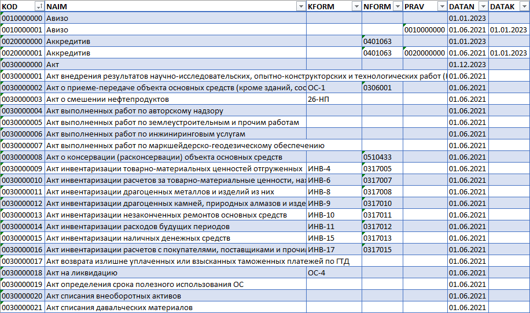The width and height of the screenshot is (530, 313).
Task: Select KFORM cell ИНВ-8
Action: [x=334, y=192]
